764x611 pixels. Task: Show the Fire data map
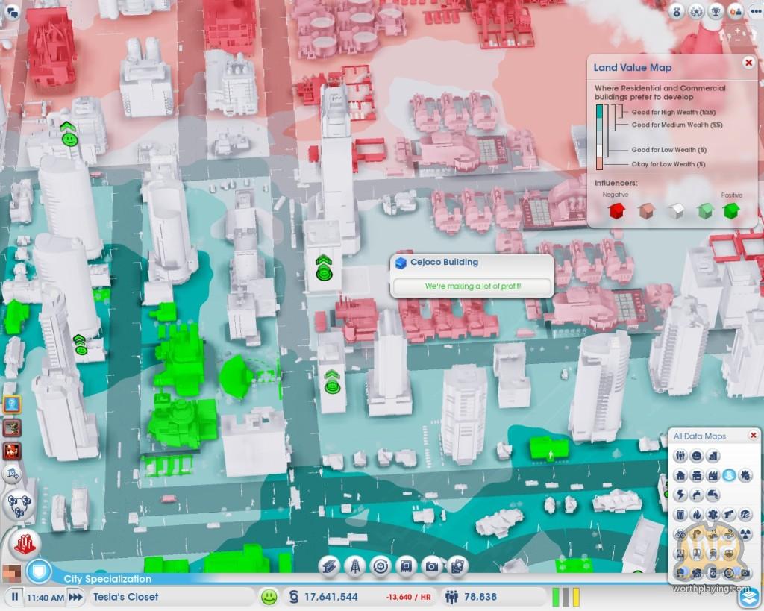697,514
